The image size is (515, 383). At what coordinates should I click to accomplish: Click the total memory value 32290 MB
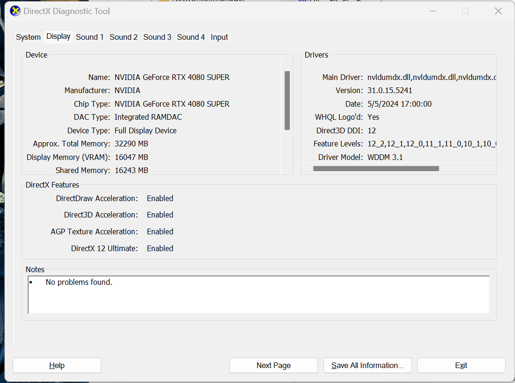point(132,144)
